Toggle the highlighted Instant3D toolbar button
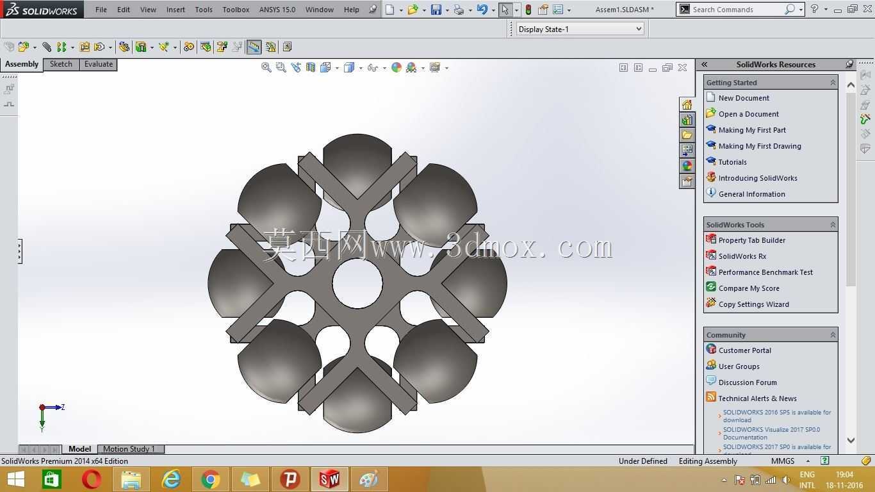Image resolution: width=875 pixels, height=492 pixels. pos(254,47)
